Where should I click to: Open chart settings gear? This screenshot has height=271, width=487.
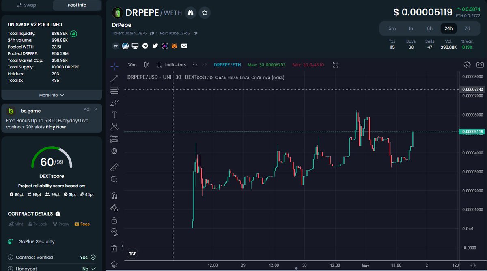(467, 65)
